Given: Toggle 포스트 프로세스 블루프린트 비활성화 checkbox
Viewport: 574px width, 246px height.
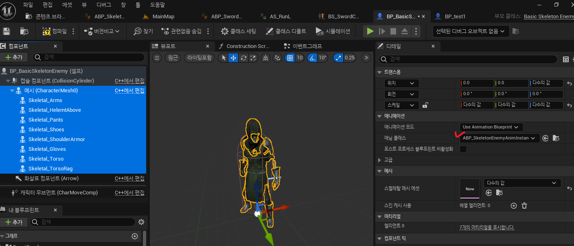Looking at the screenshot, I should point(463,149).
